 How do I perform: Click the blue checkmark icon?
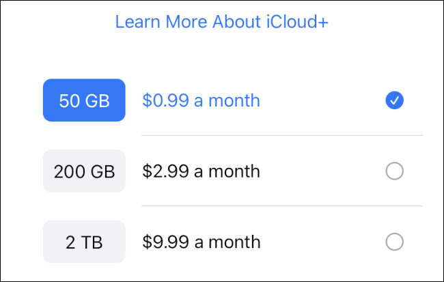[x=394, y=101]
